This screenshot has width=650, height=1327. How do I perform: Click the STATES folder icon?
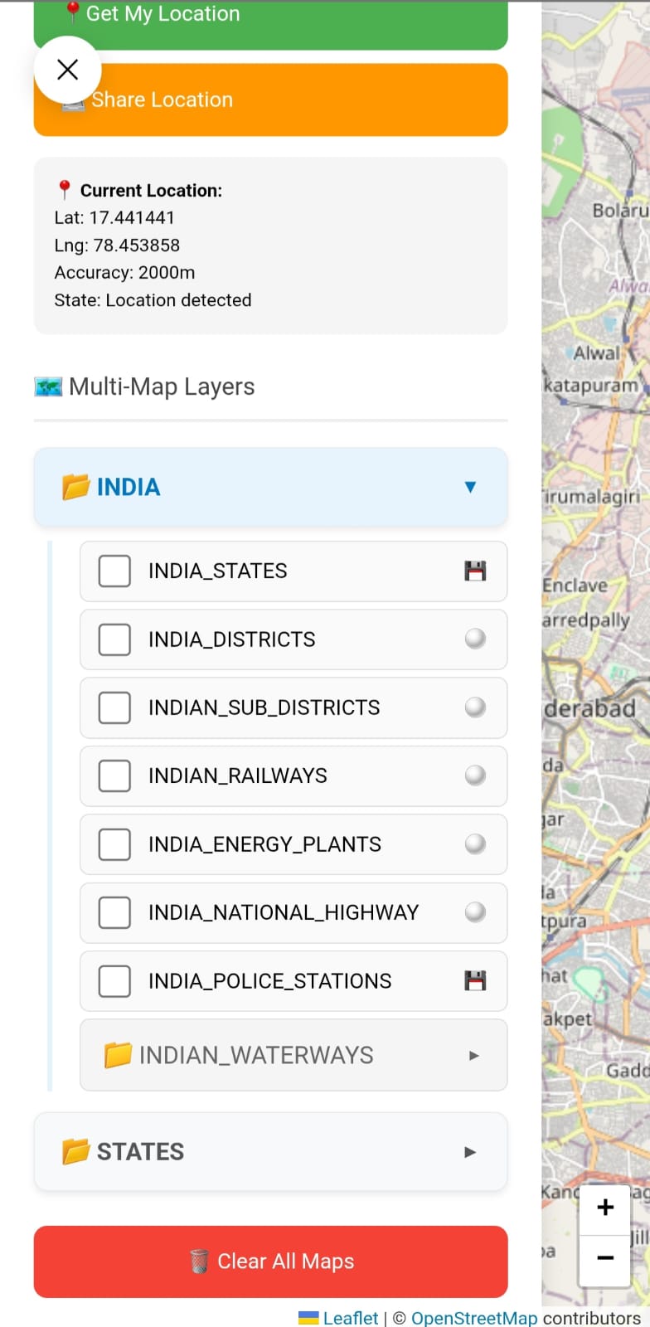tap(75, 1151)
